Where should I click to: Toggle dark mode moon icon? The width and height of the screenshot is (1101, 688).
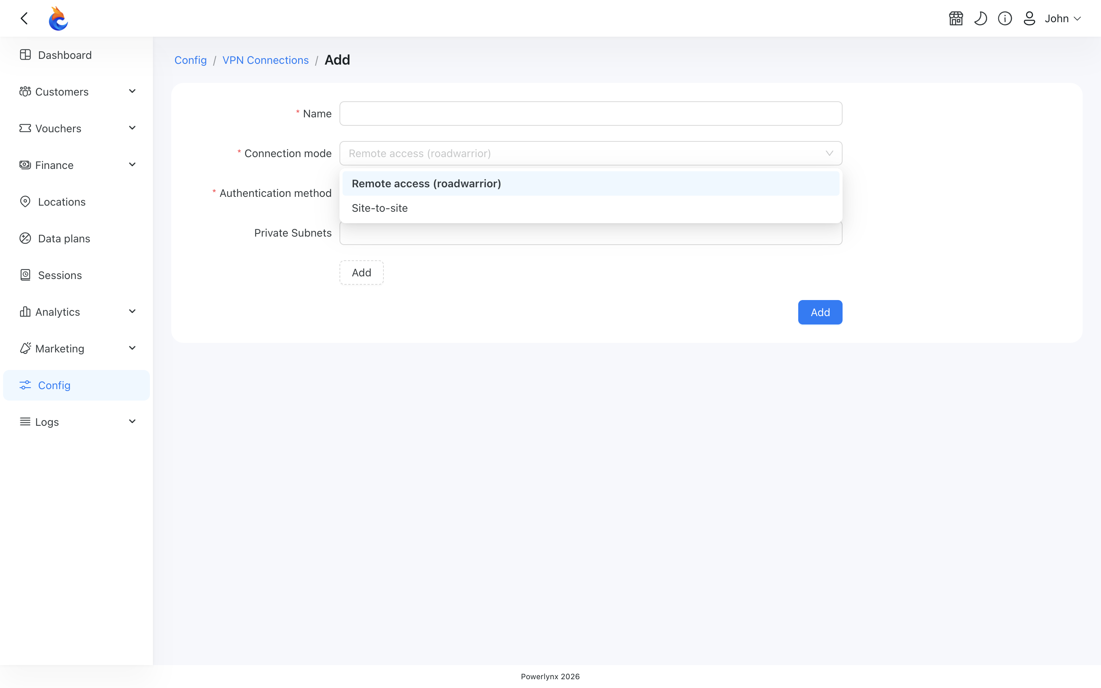(x=981, y=18)
